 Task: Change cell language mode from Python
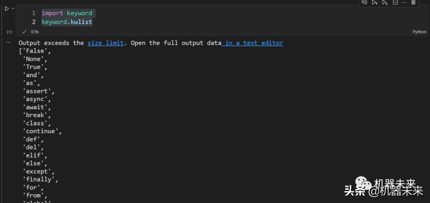click(x=419, y=32)
